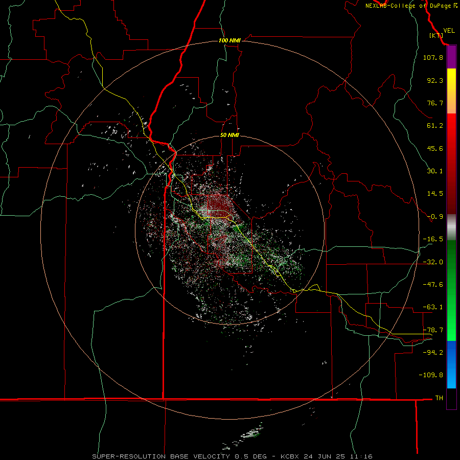The width and height of the screenshot is (460, 460).
Task: Select the 61.2 knot scale value
Action: [435, 126]
